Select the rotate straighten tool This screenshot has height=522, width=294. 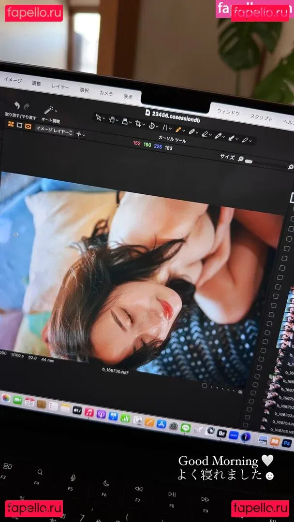151,126
